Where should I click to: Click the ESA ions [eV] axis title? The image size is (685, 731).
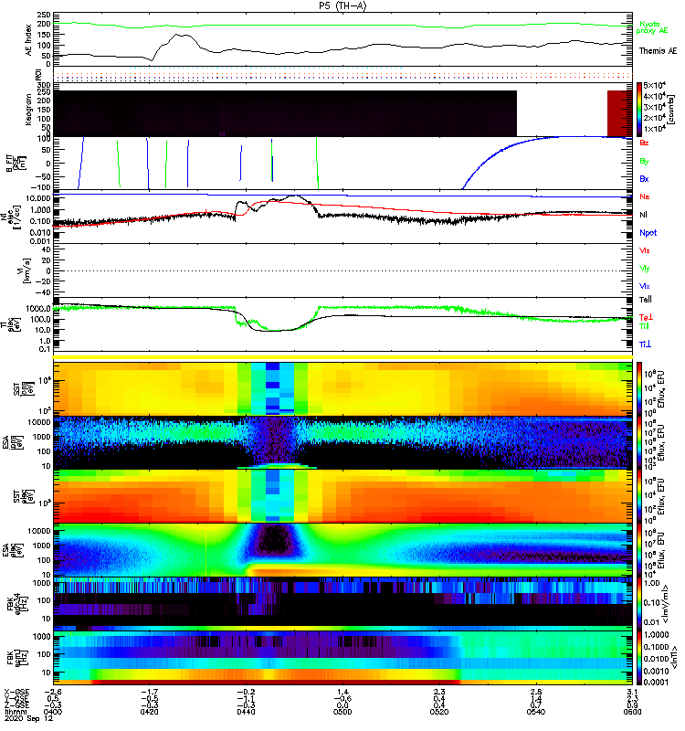[x=13, y=443]
